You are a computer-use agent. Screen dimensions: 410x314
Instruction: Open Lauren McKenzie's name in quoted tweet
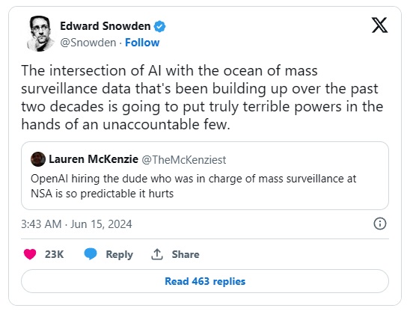(94, 159)
